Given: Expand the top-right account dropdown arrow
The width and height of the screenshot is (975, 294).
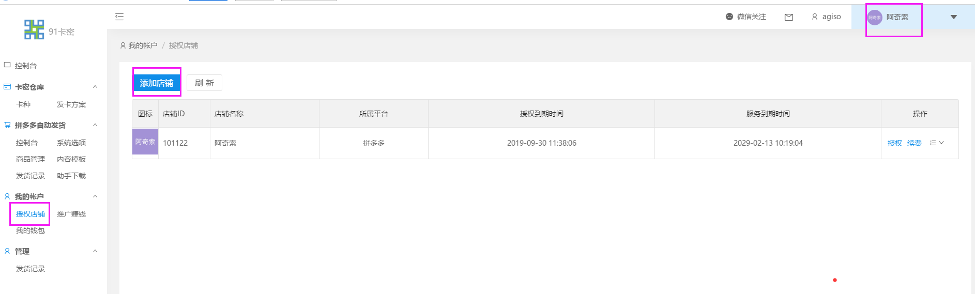Looking at the screenshot, I should click(954, 17).
